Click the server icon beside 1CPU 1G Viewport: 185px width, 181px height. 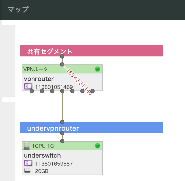27,146
